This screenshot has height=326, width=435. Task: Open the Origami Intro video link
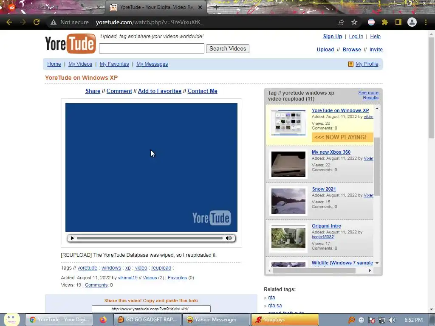click(x=326, y=226)
